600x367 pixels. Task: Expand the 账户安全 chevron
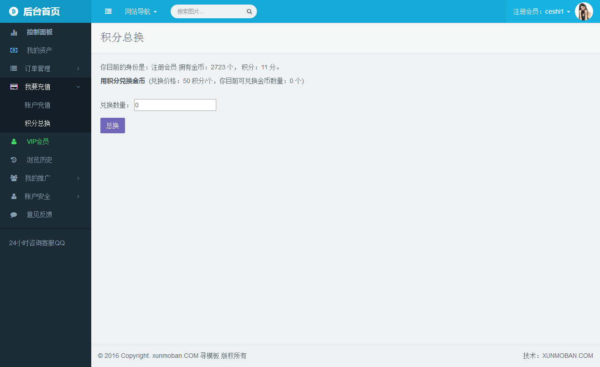tap(78, 196)
